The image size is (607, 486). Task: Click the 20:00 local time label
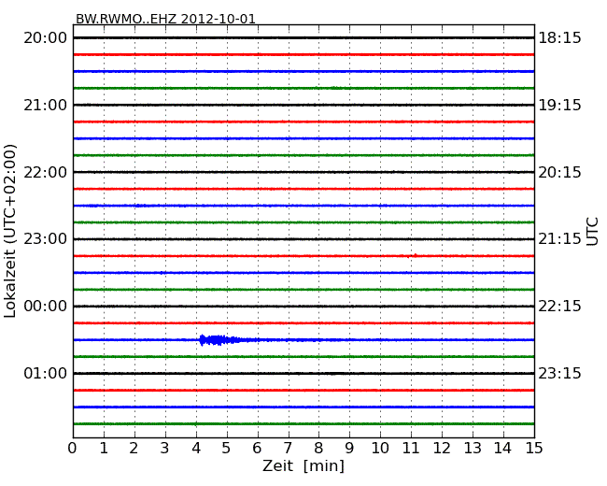tap(46, 38)
